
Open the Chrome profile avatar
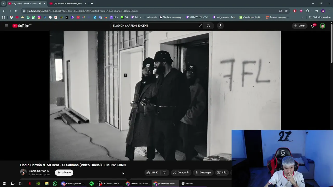tap(323, 11)
